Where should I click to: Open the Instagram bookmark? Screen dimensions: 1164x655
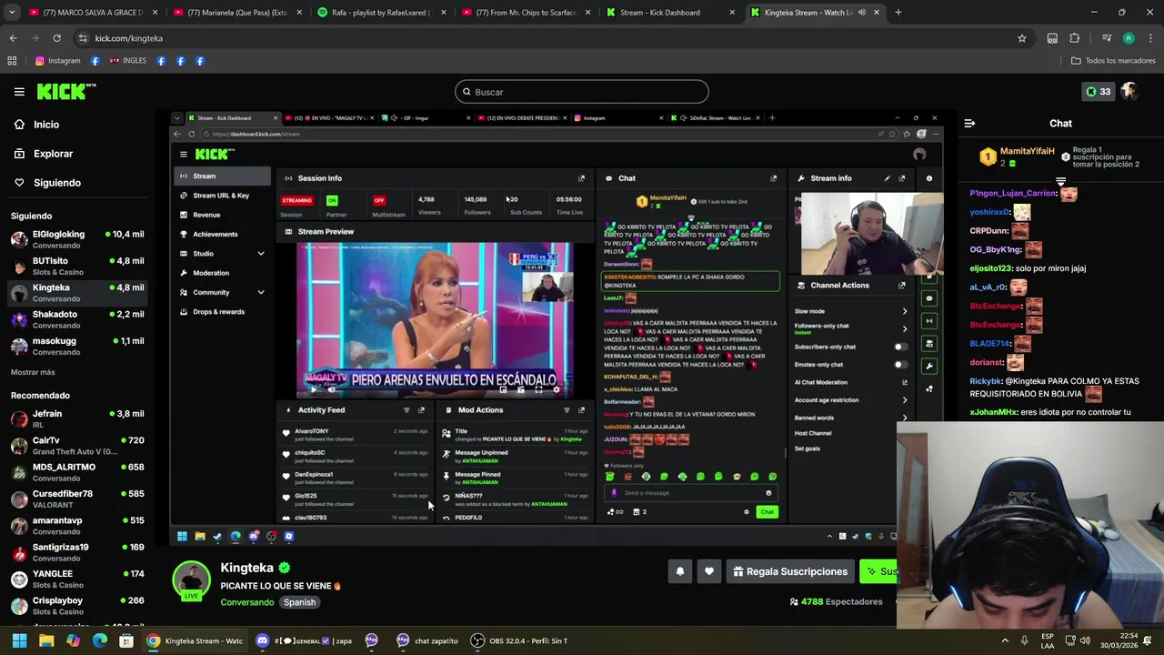57,61
